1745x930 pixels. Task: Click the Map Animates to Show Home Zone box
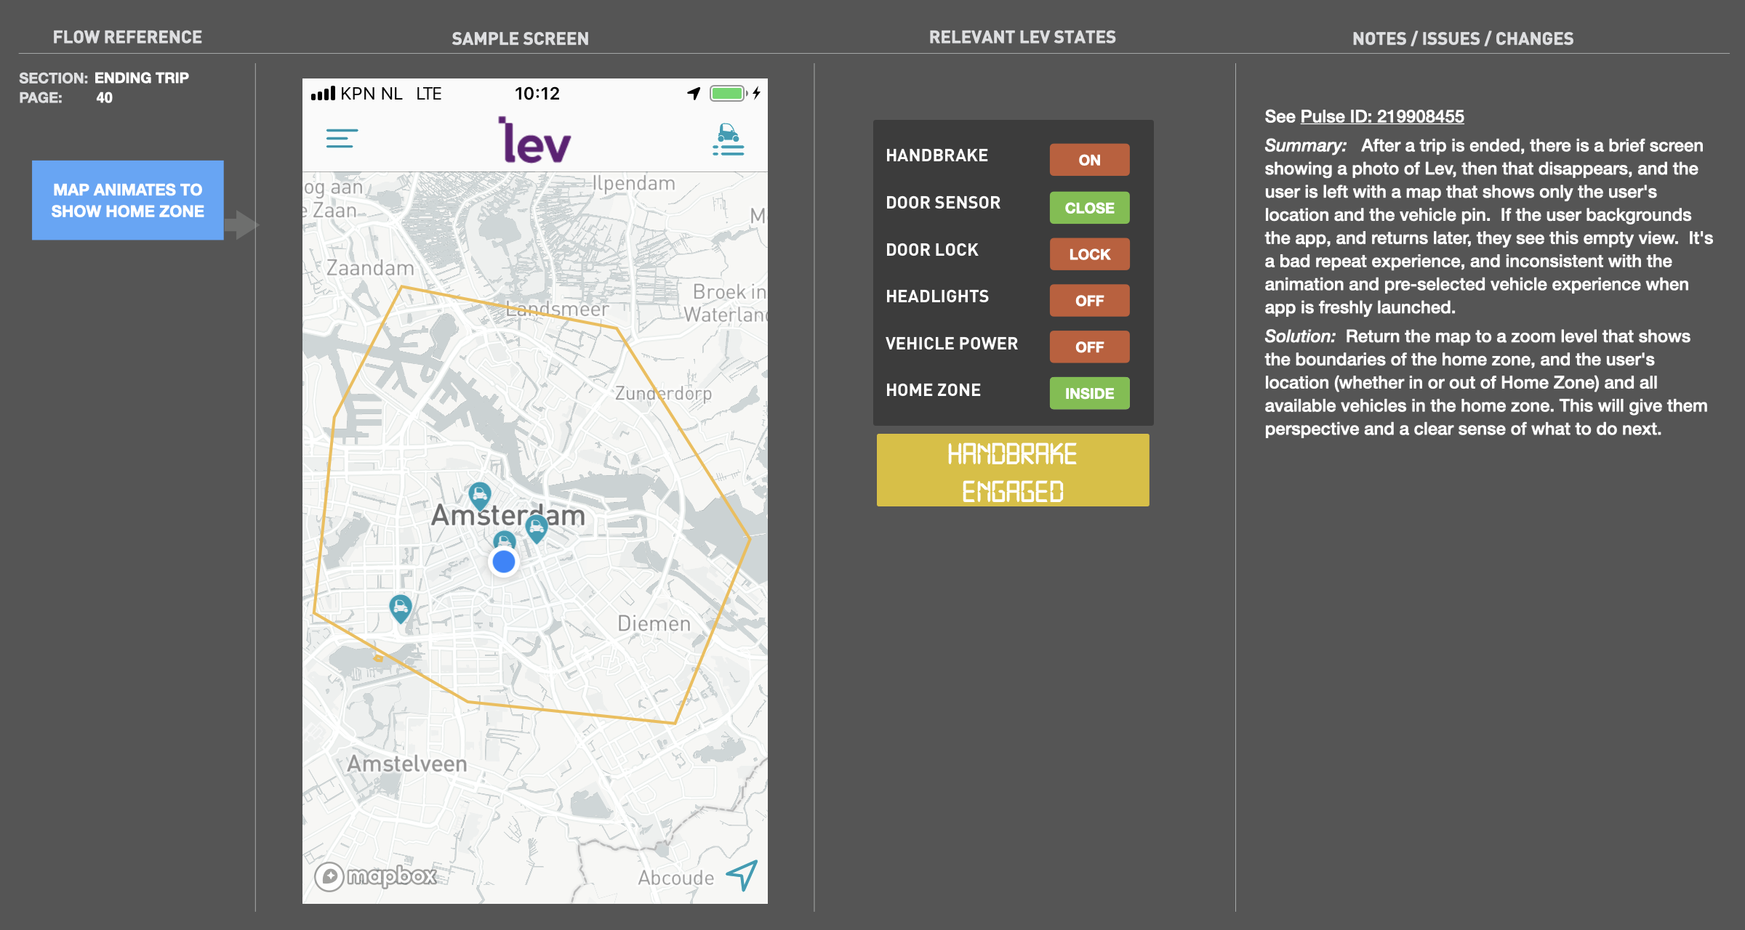pos(127,201)
